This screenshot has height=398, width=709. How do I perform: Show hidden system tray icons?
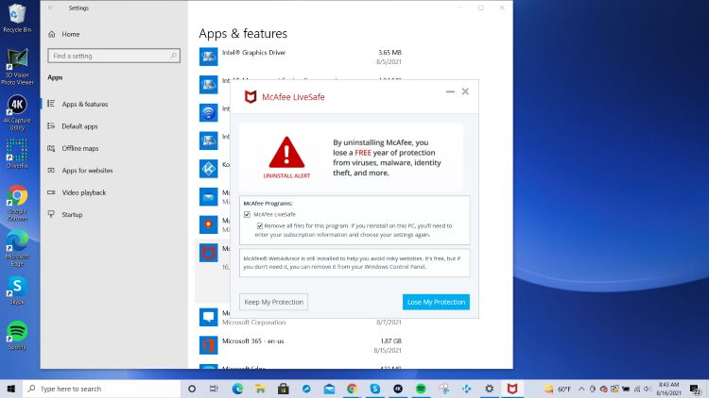click(581, 389)
